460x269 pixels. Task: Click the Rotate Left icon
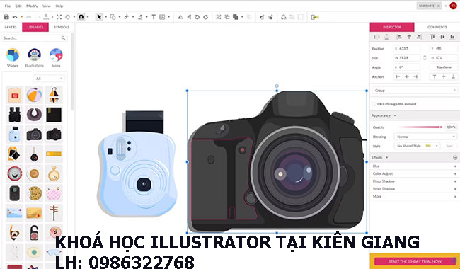[x=197, y=17]
